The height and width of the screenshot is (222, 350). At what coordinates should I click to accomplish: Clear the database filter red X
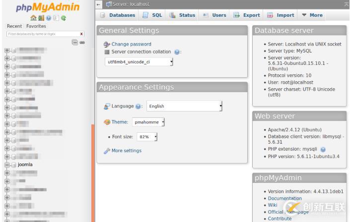tap(81, 34)
